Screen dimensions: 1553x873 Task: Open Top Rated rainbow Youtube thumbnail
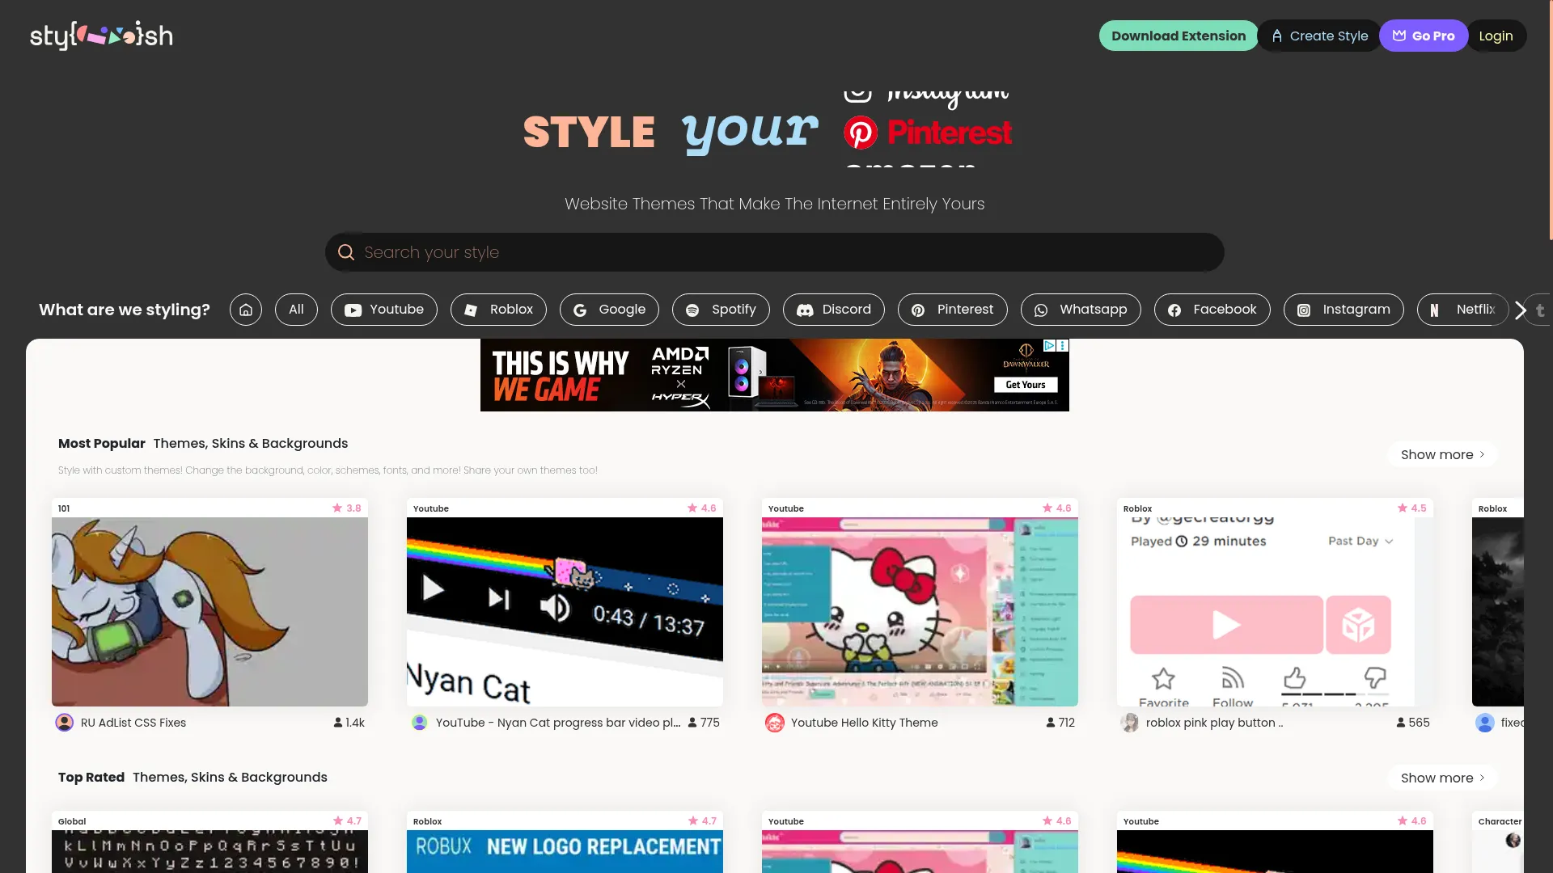[1275, 851]
